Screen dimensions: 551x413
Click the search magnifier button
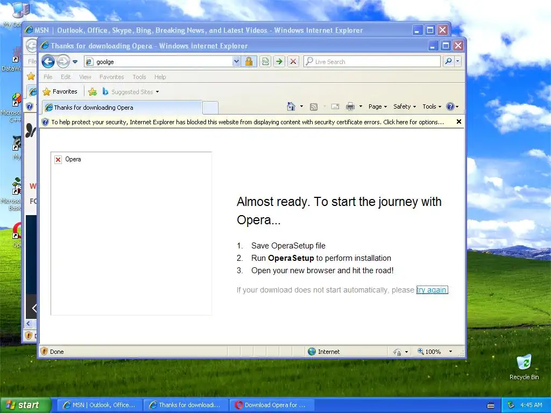(x=448, y=61)
